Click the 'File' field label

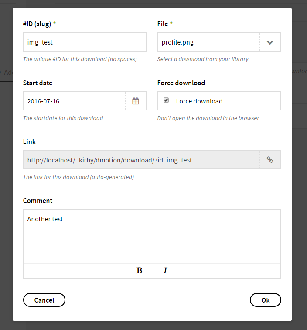(162, 24)
